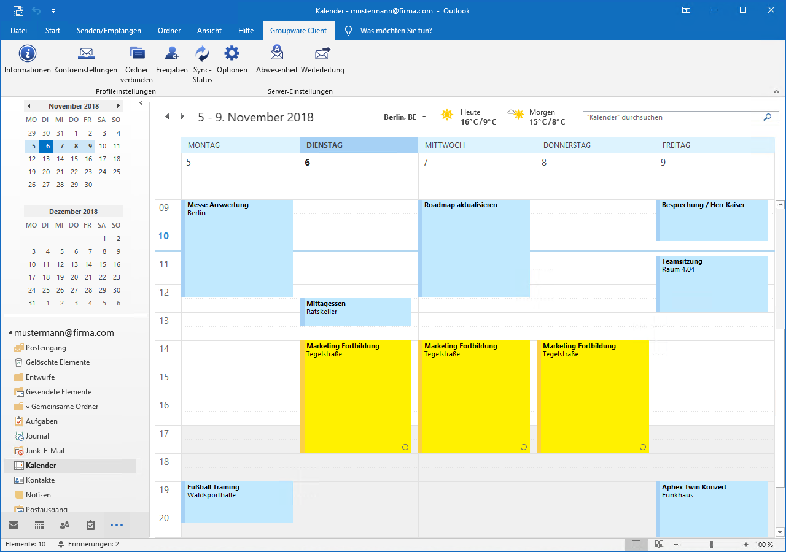Expand the Berlin, BE weather location dropdown

coord(424,117)
